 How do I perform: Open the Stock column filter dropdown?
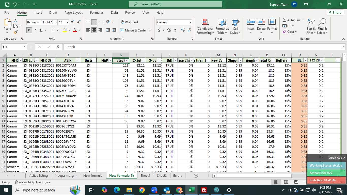tap(127, 60)
